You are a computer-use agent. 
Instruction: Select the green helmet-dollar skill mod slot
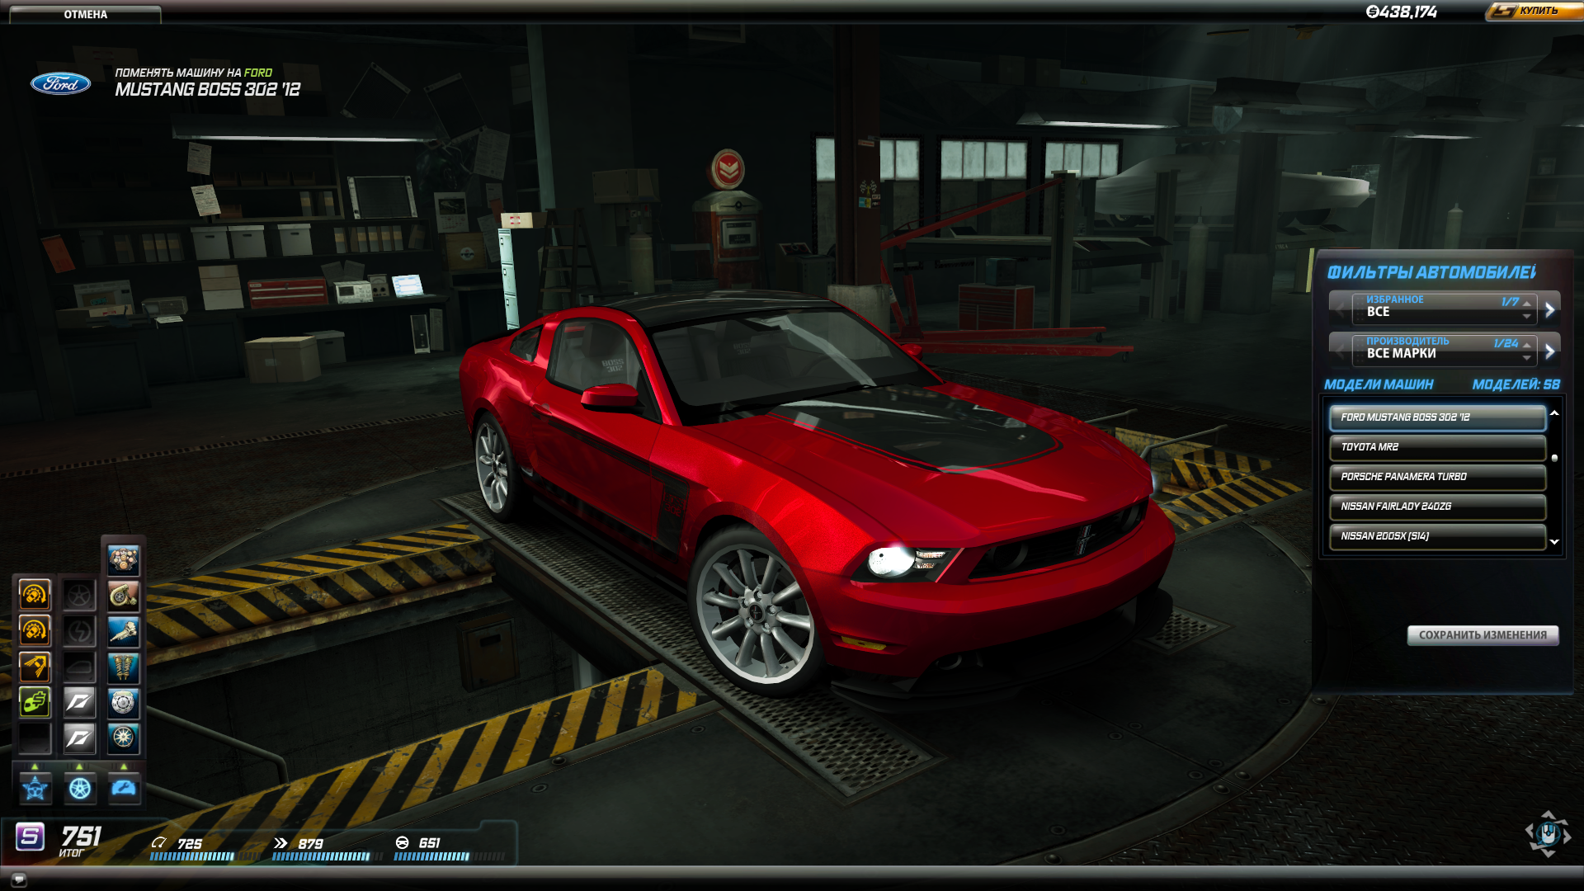(x=35, y=702)
